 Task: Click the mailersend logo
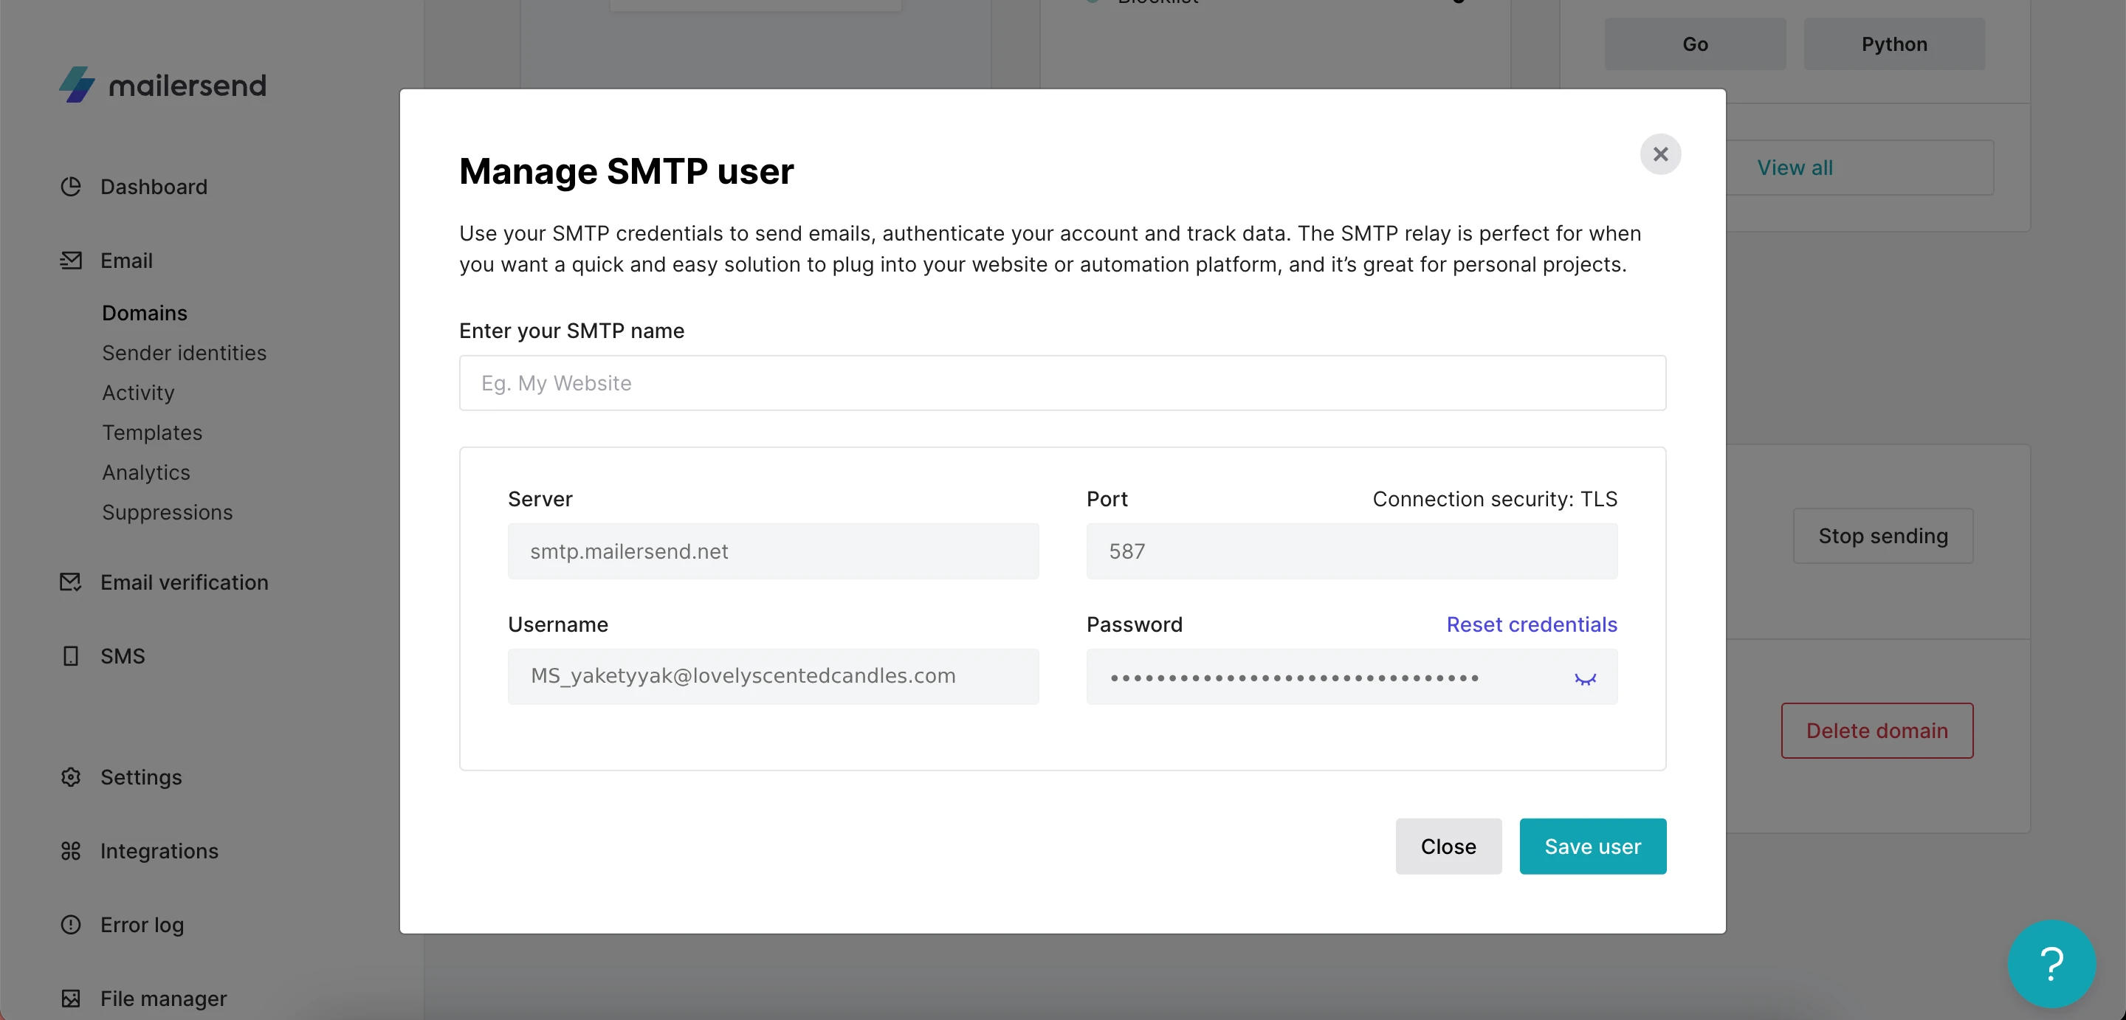pos(163,85)
